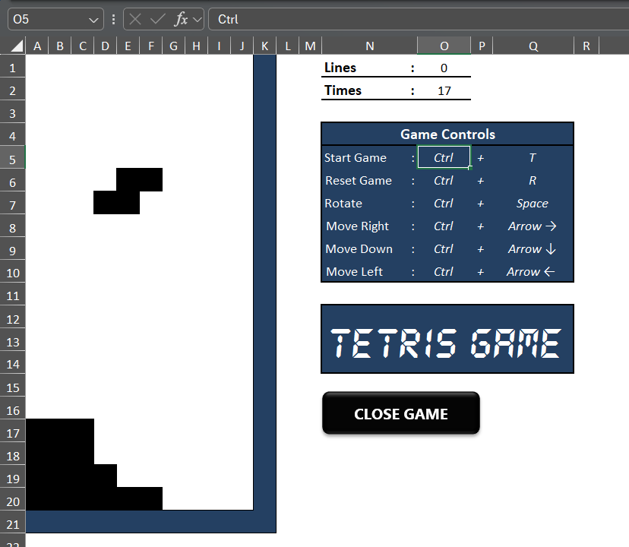Select column B header
The width and height of the screenshot is (629, 547).
(x=60, y=46)
